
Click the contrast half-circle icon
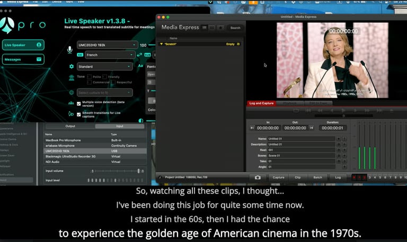tap(141, 121)
